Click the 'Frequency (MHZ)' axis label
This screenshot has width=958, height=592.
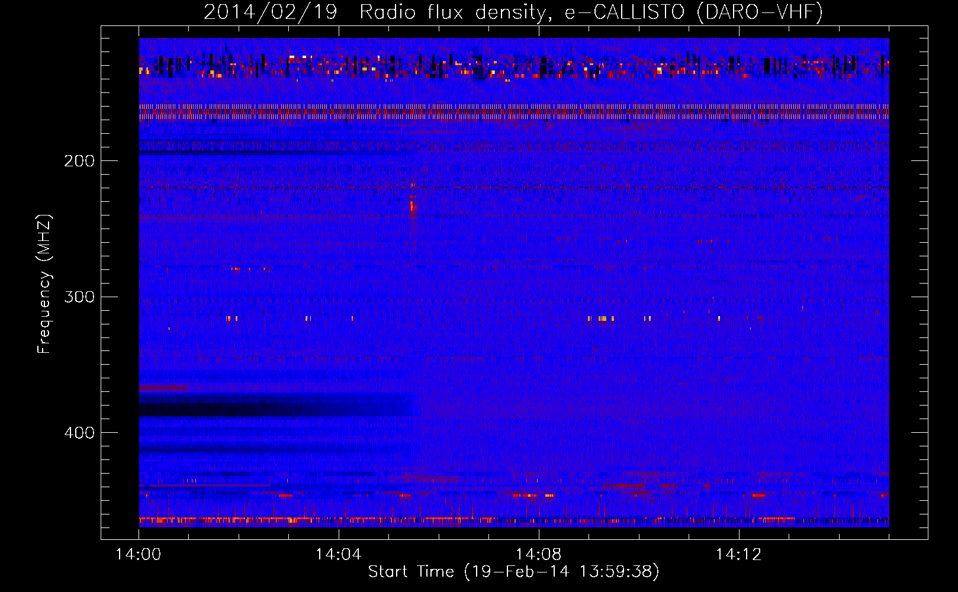pos(44,284)
